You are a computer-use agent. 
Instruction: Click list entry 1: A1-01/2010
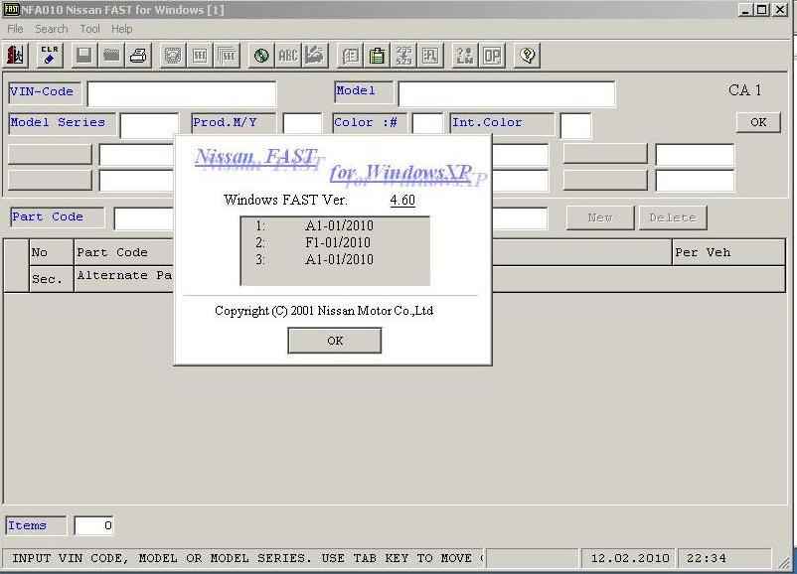point(314,225)
